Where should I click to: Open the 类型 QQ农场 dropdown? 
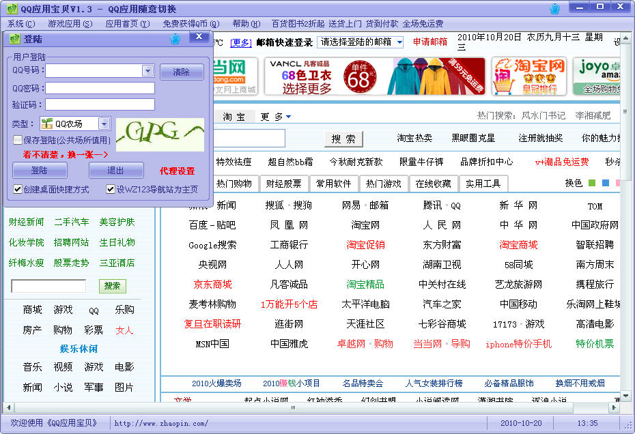coord(104,124)
